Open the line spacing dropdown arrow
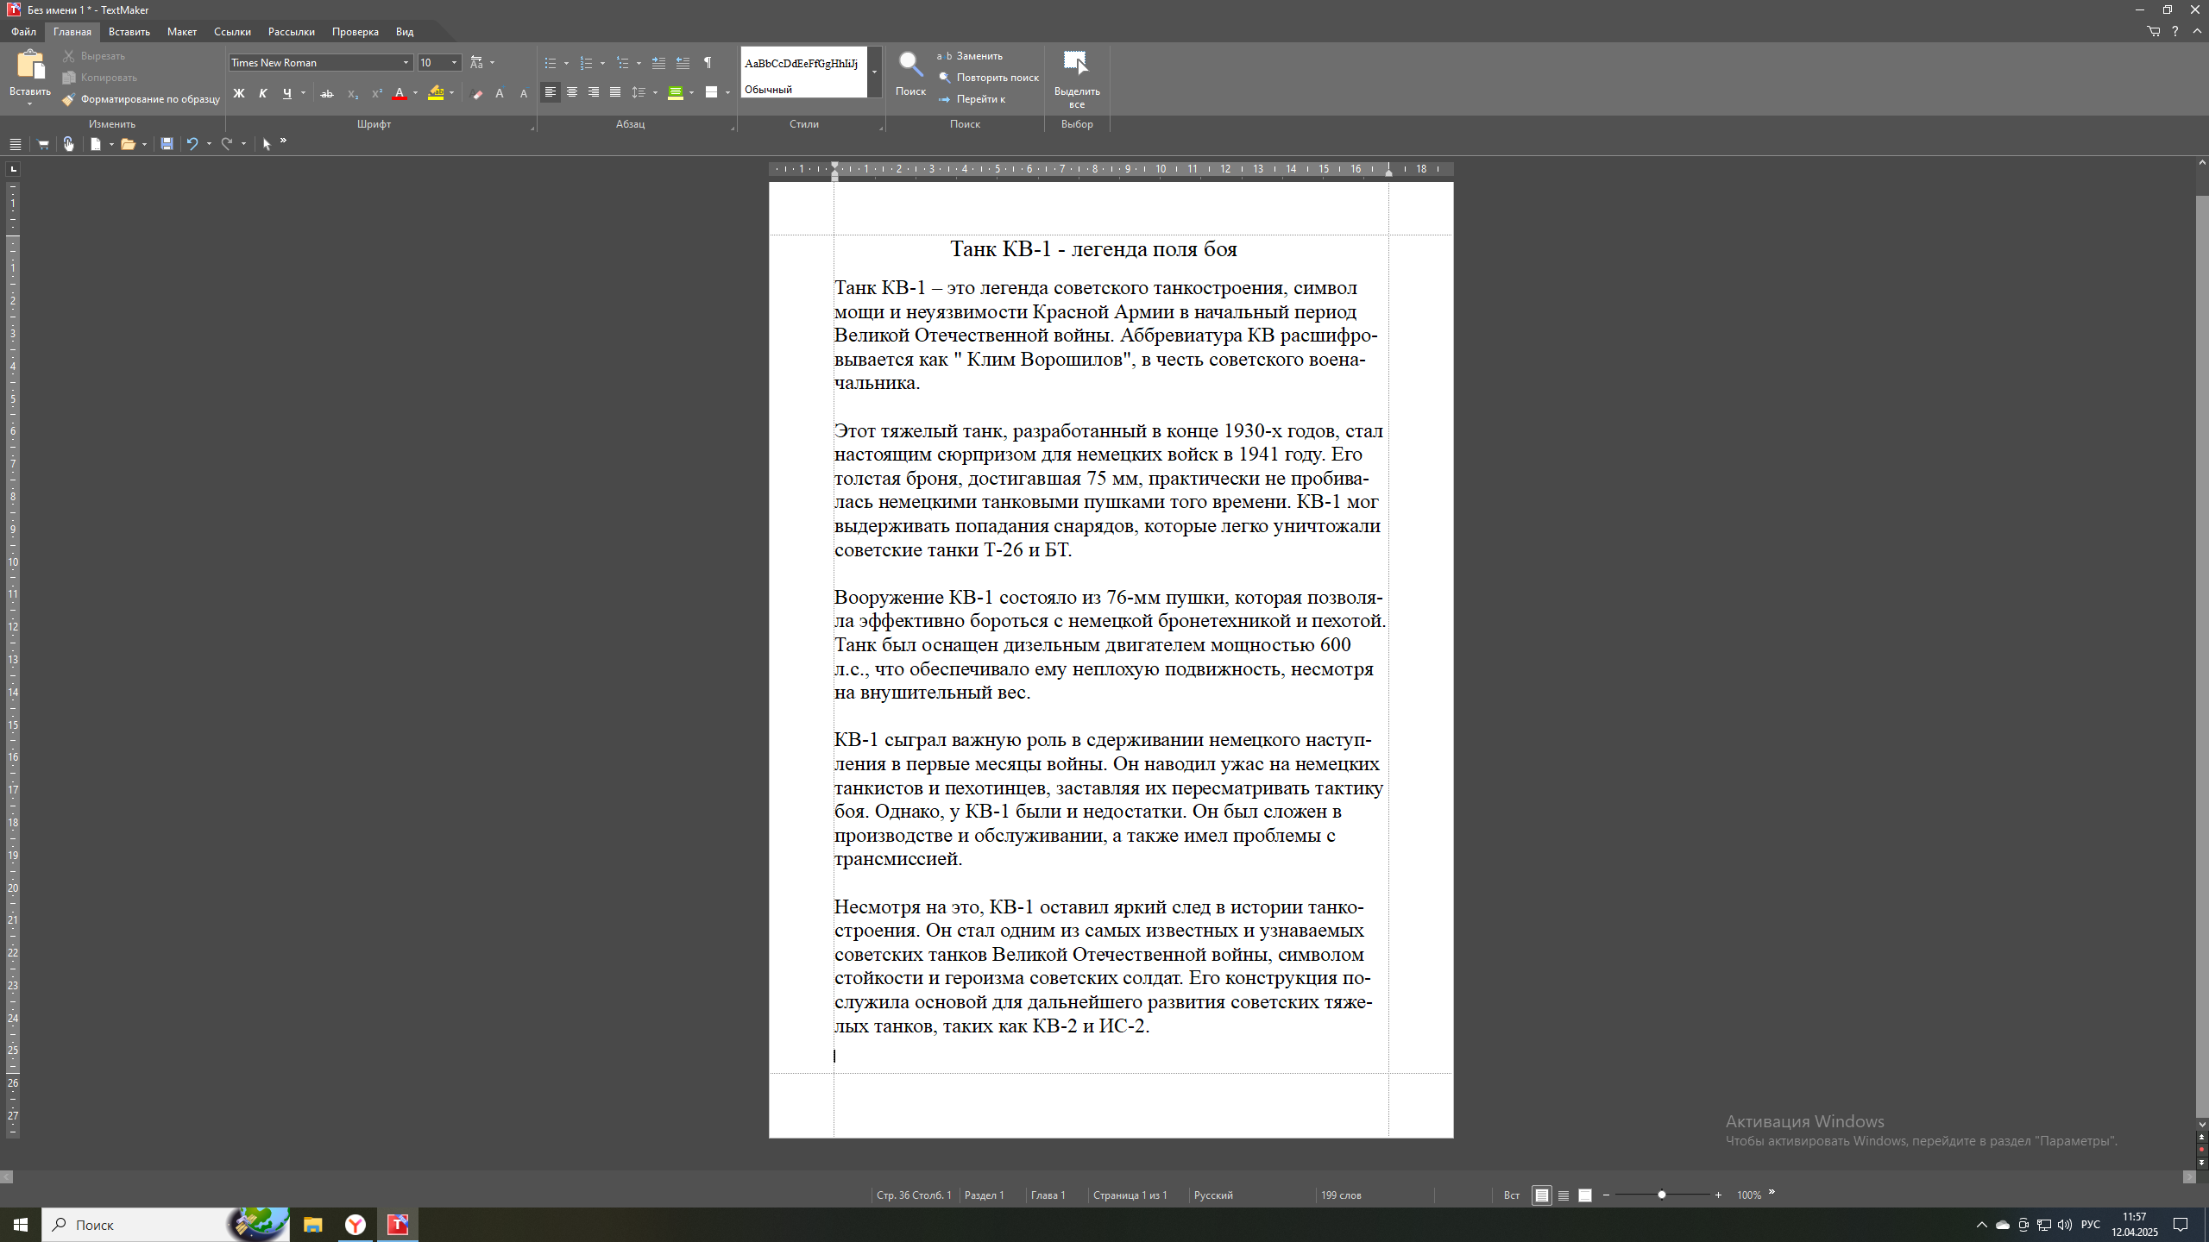Screen dimensions: 2209x1242 pos(656,93)
